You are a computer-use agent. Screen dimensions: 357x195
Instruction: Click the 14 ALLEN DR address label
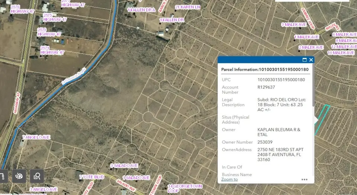click(172, 20)
